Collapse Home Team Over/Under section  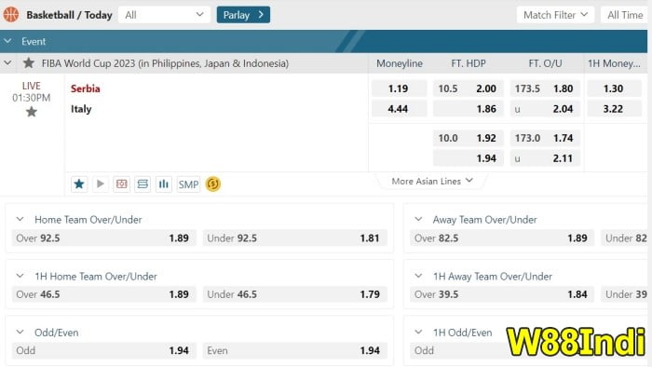[x=20, y=219]
